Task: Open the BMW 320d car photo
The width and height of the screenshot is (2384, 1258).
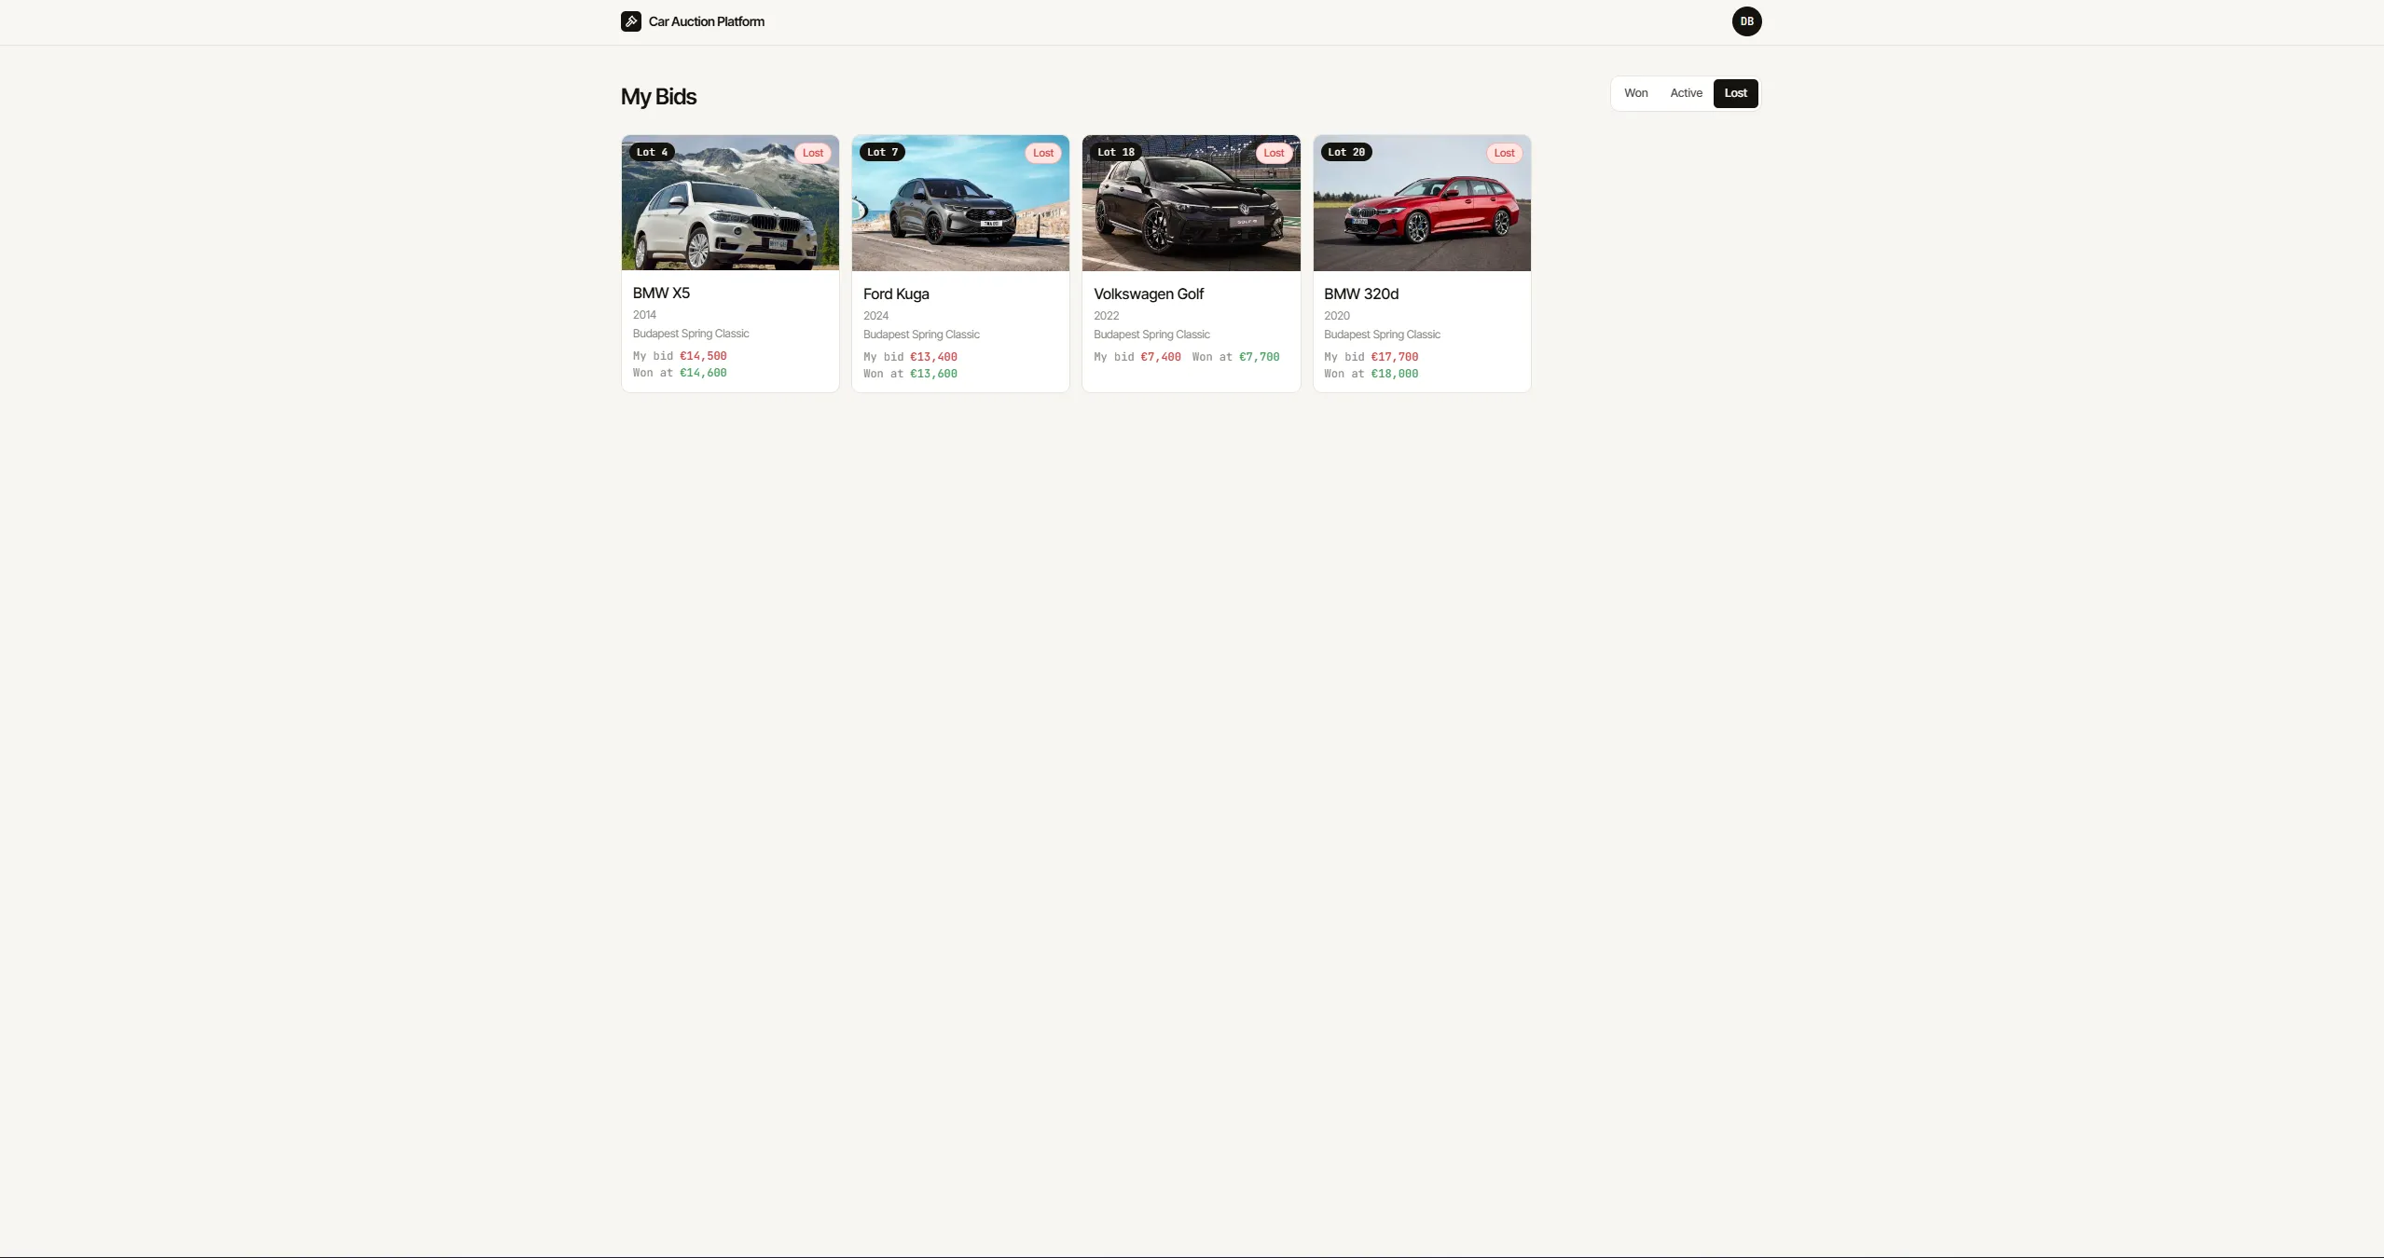Action: coord(1422,203)
